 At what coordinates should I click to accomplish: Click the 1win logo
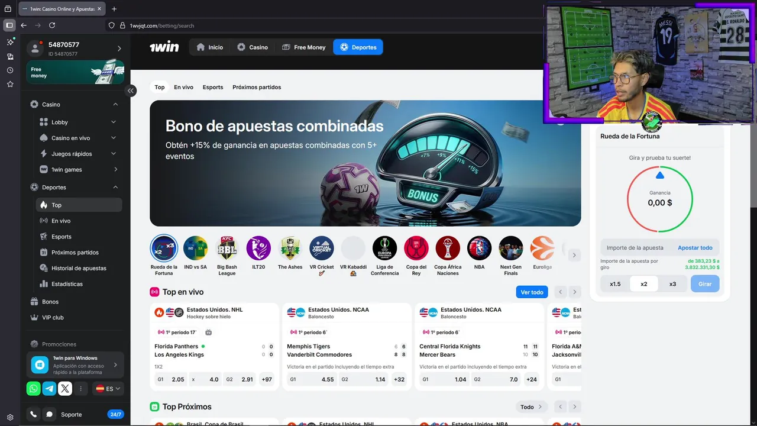point(164,47)
